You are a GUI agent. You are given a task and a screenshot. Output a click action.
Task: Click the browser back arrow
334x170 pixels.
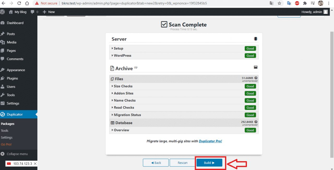pos(3,3)
